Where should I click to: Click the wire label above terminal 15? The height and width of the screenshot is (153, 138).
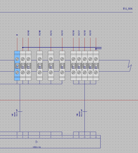tap(51, 33)
